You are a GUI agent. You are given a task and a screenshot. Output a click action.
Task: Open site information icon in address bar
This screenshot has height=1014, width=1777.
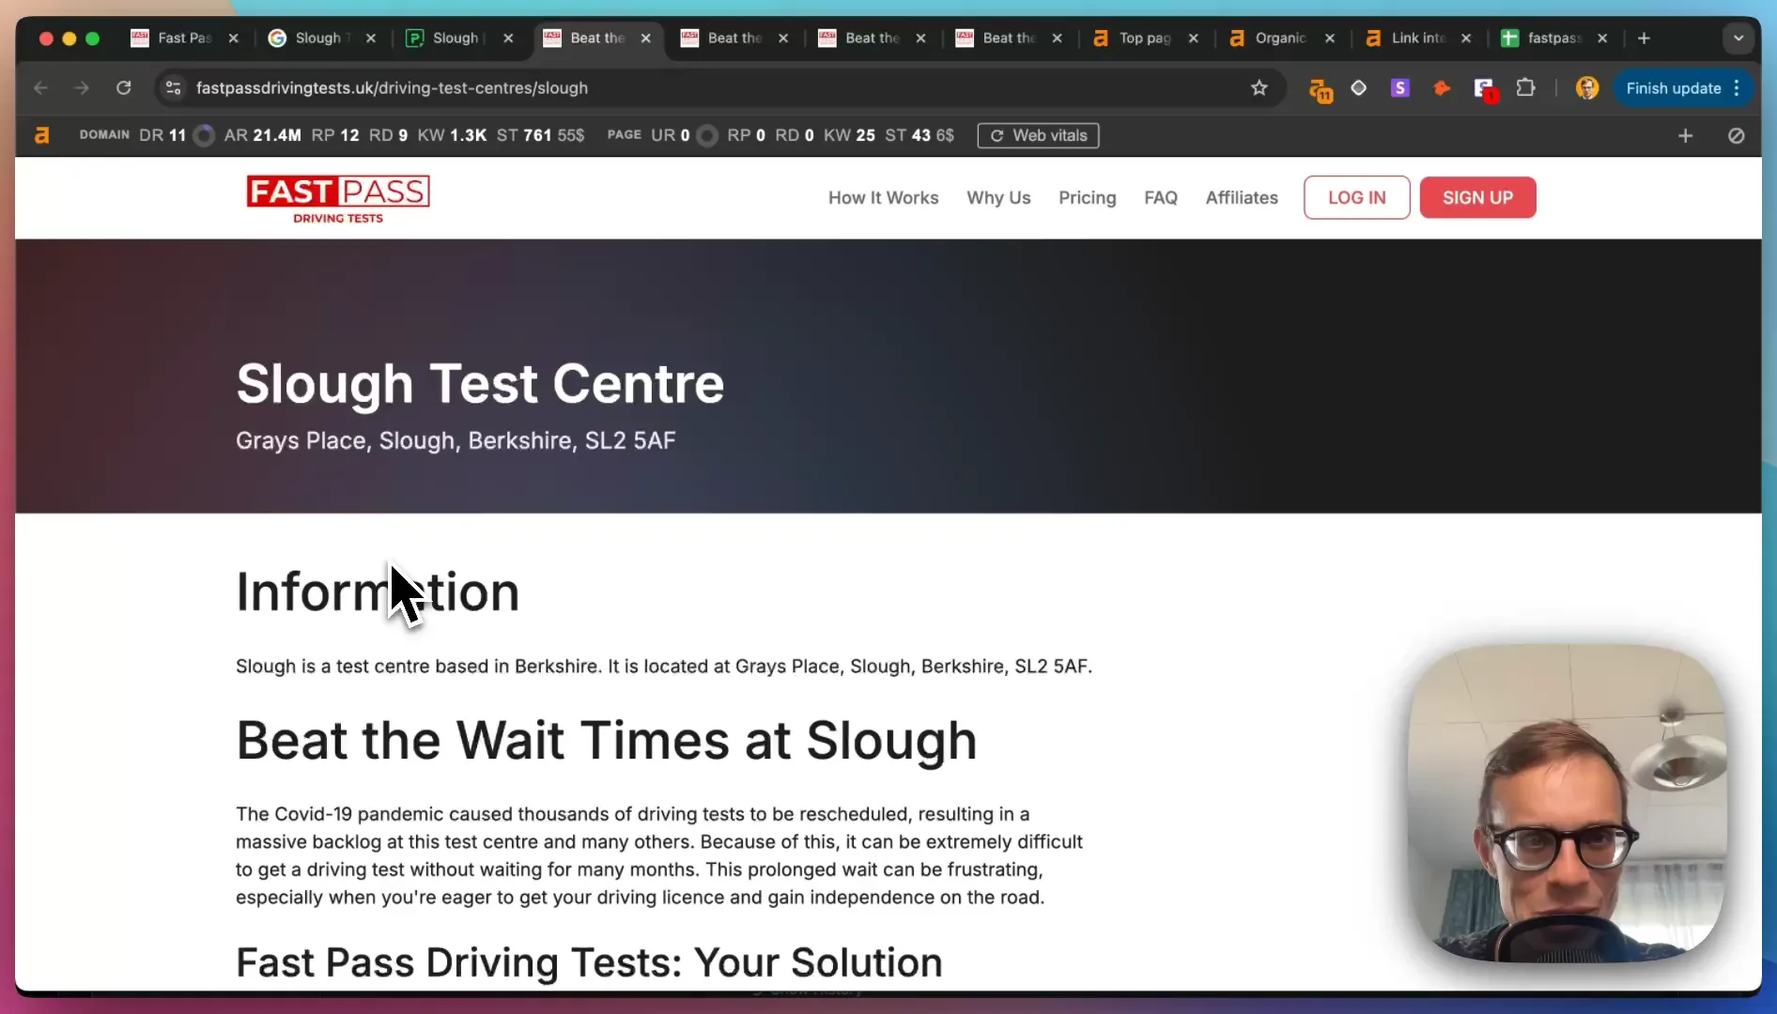click(x=173, y=87)
